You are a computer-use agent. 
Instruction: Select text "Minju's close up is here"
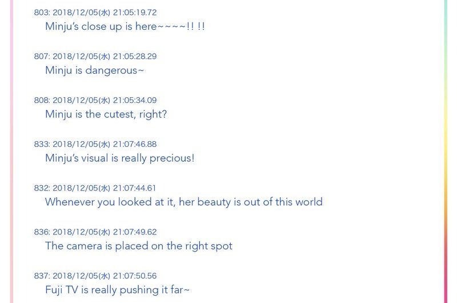[x=101, y=26]
